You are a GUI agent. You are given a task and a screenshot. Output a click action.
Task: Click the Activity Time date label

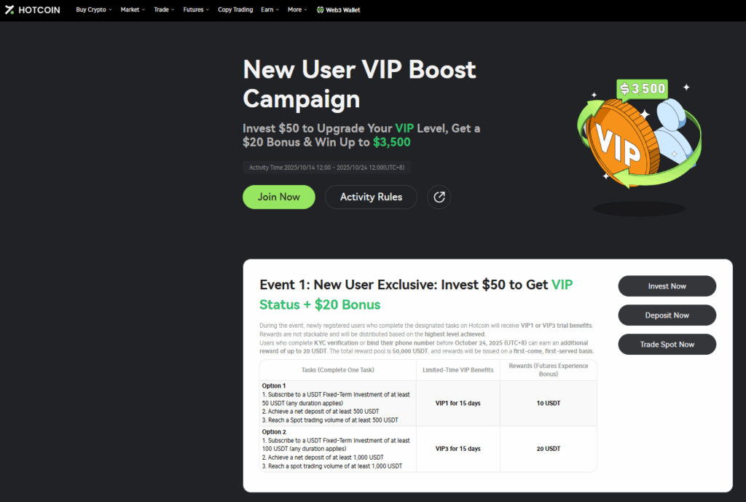point(327,168)
